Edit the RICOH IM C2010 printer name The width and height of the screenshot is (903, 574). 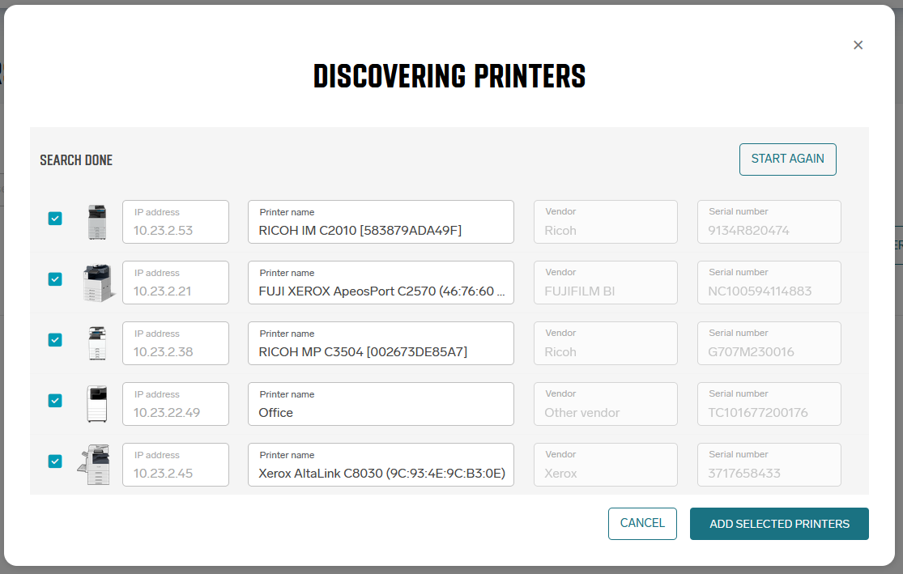(x=381, y=230)
